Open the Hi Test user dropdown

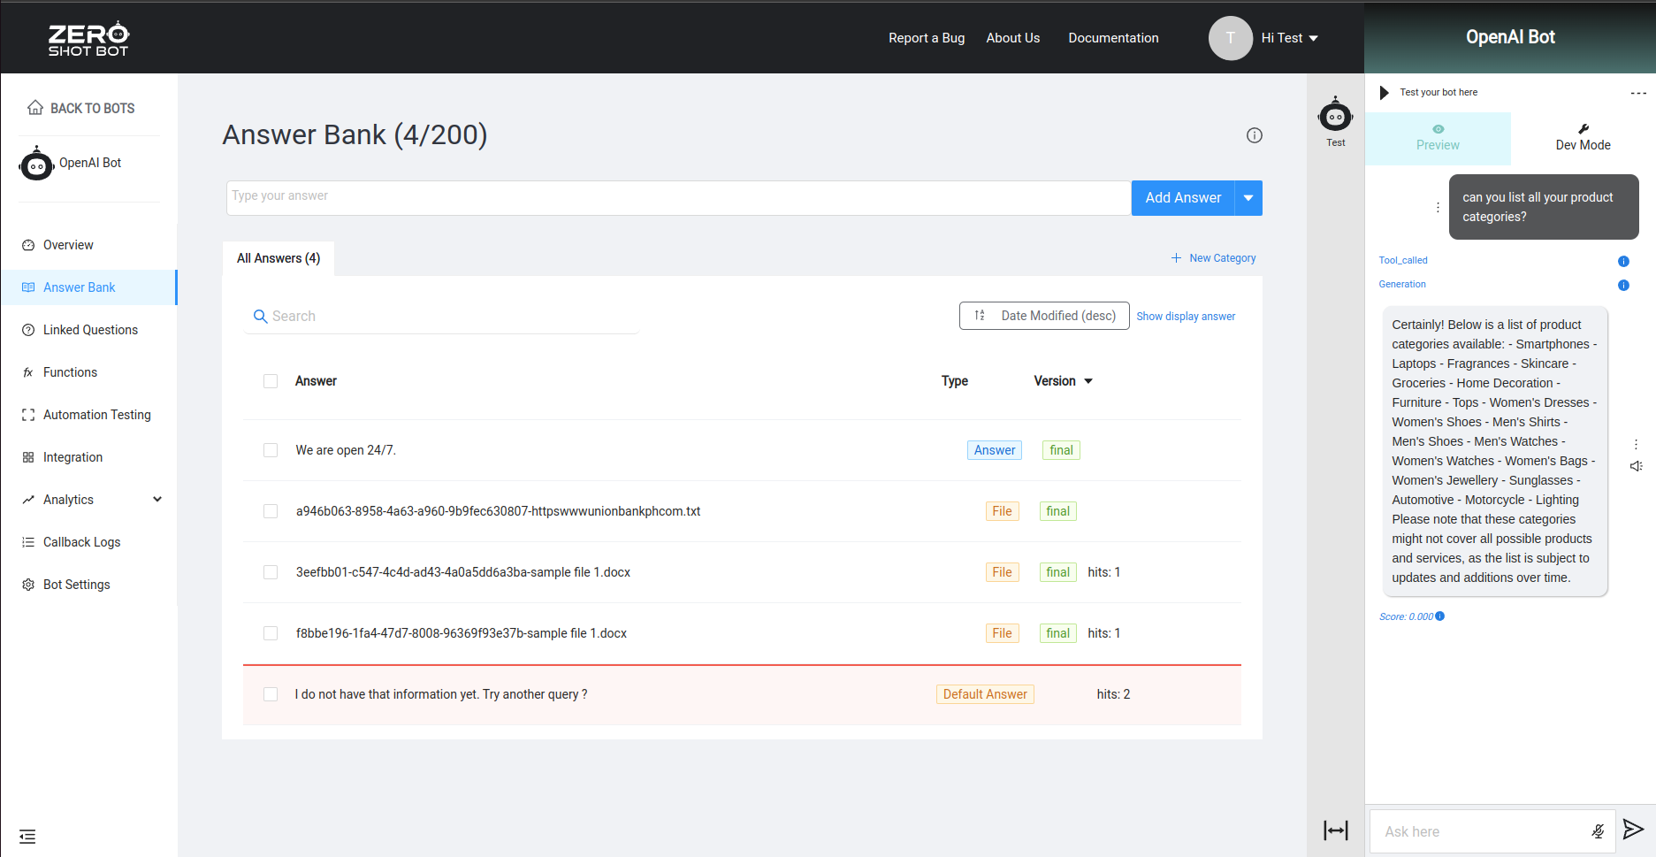[x=1289, y=38]
